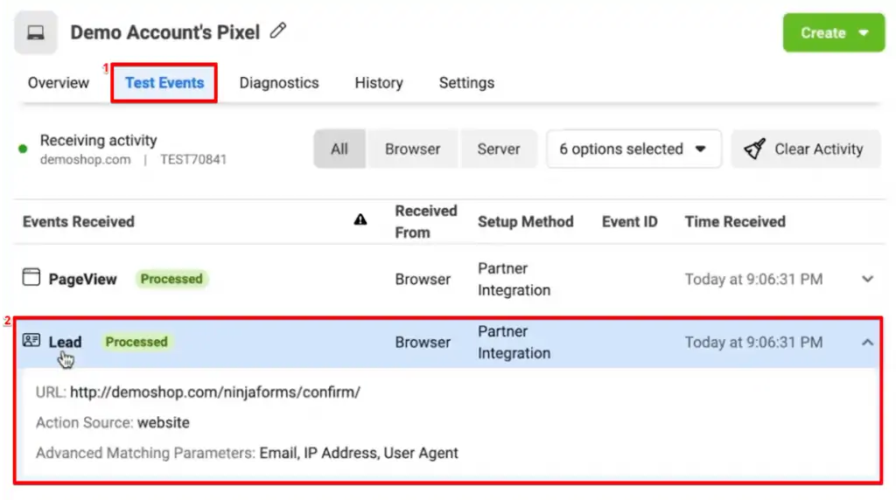Select the All filter toggle
Screen dimensions: 896x500
(339, 149)
